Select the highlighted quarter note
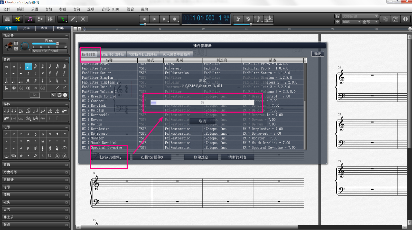412x230 pixels. click(28, 66)
